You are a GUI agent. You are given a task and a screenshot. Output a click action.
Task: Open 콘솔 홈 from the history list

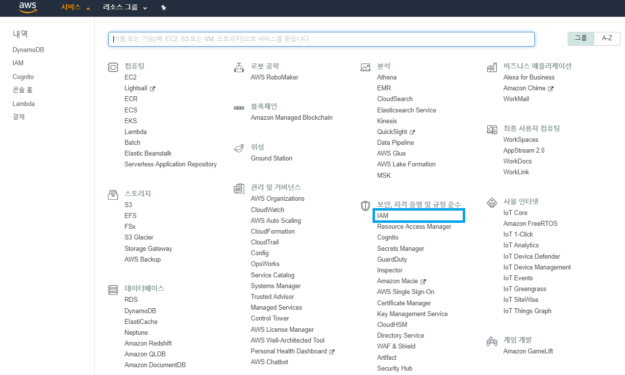pyautogui.click(x=23, y=90)
